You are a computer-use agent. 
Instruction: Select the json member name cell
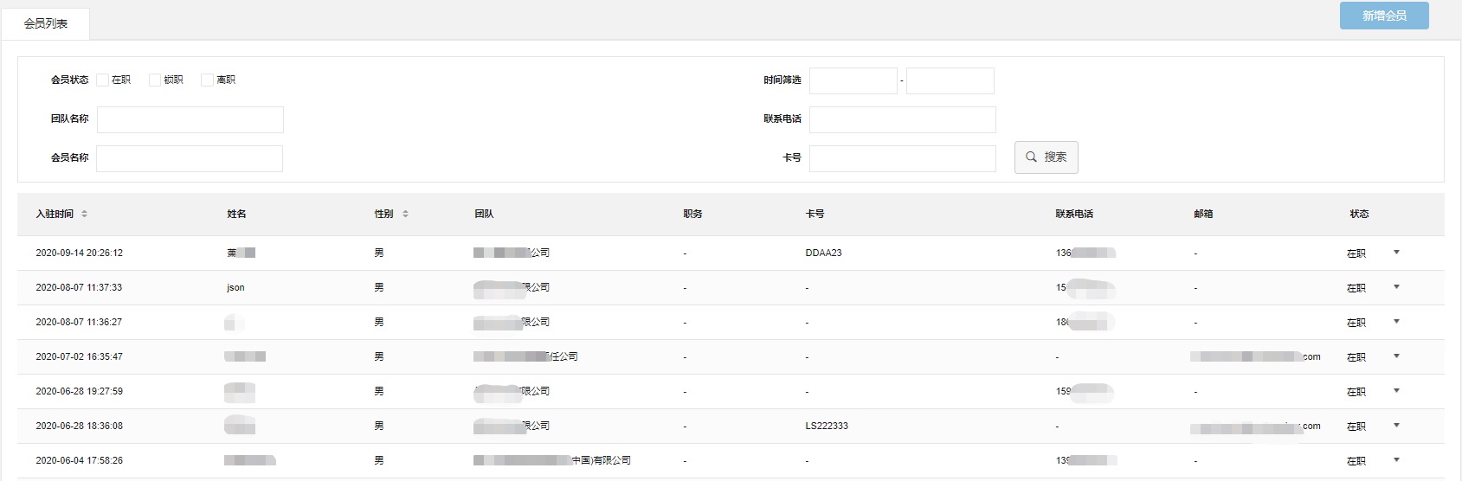235,287
